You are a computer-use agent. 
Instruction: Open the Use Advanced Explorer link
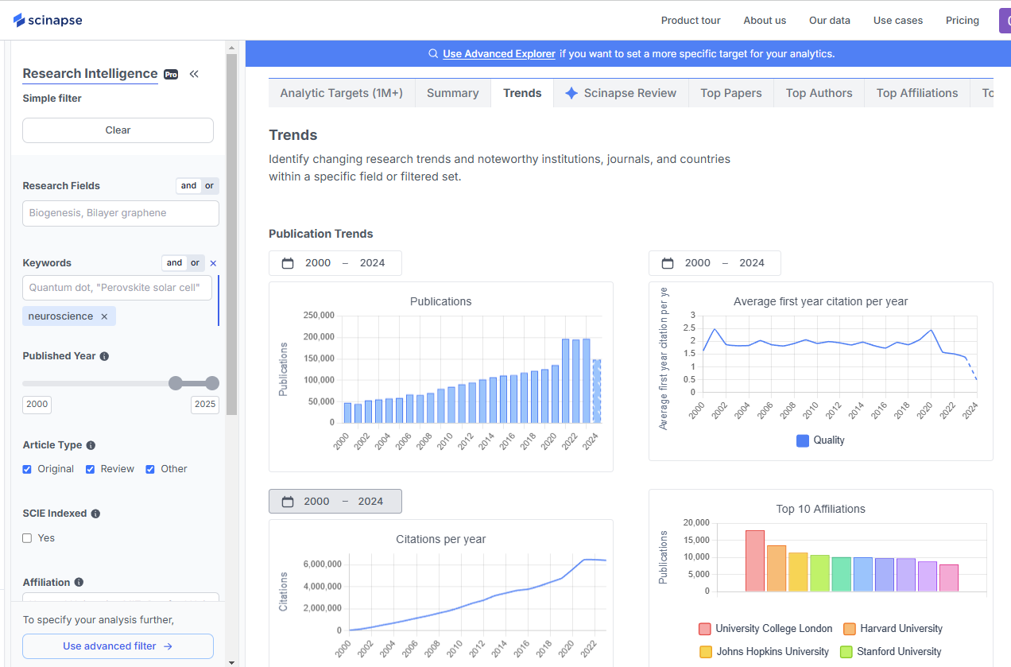499,53
